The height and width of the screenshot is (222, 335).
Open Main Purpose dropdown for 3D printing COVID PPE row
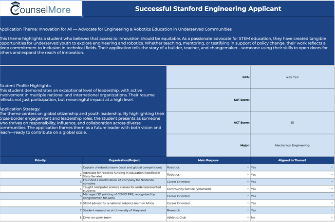(248, 196)
